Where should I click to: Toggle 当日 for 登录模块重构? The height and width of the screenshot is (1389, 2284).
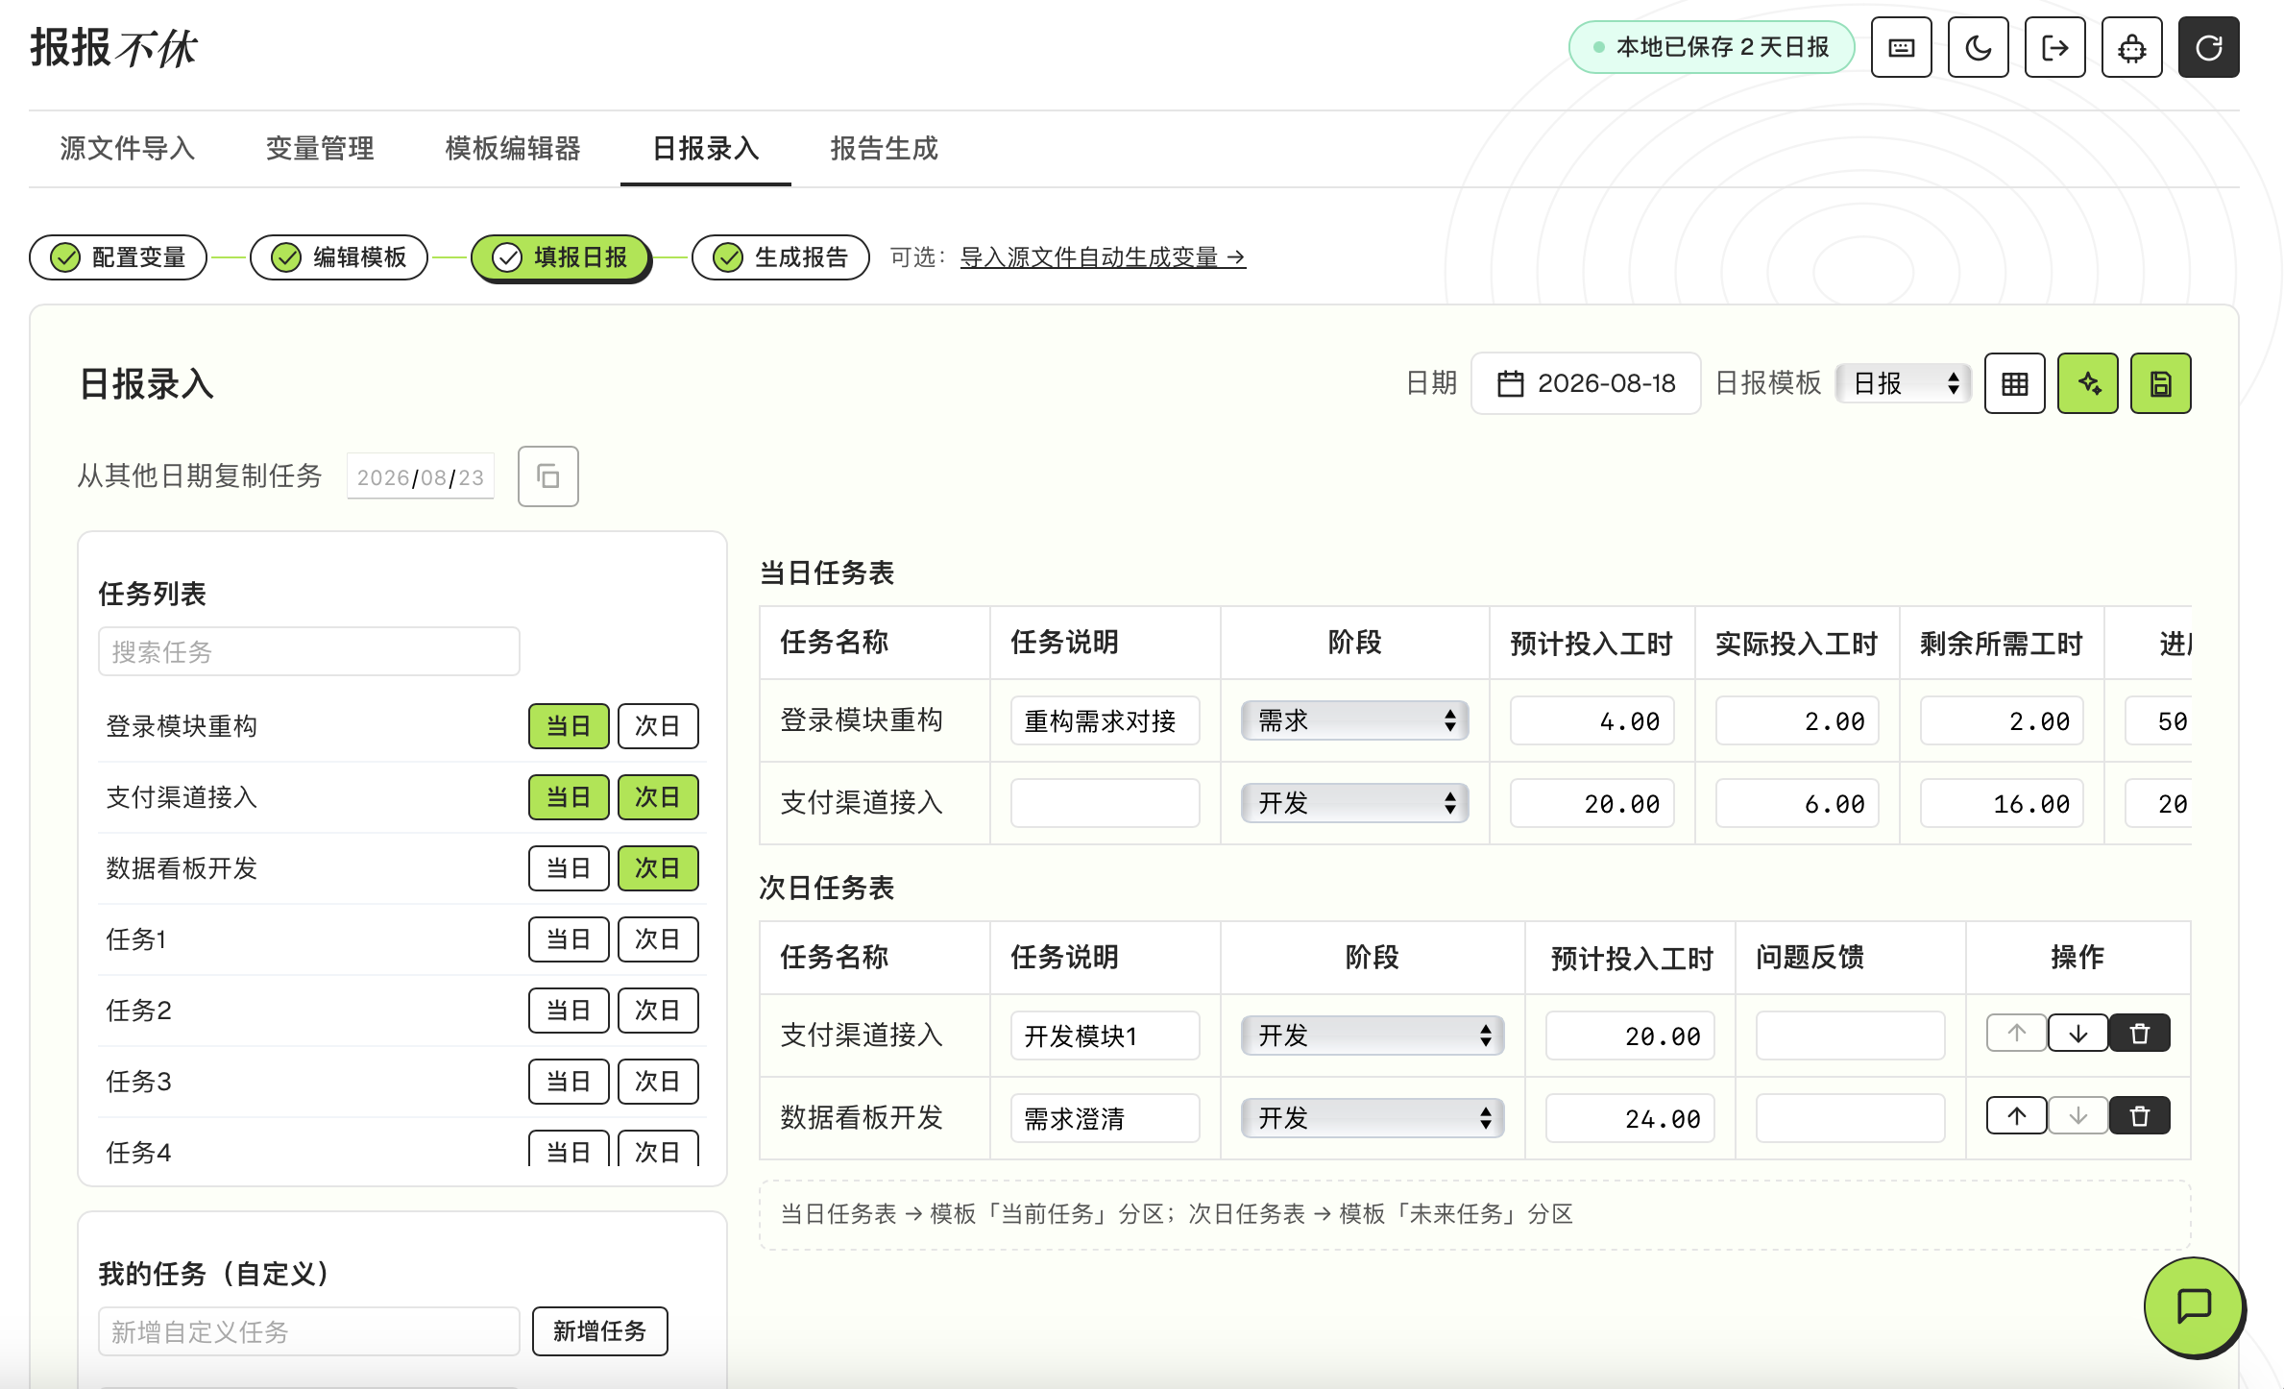[569, 725]
